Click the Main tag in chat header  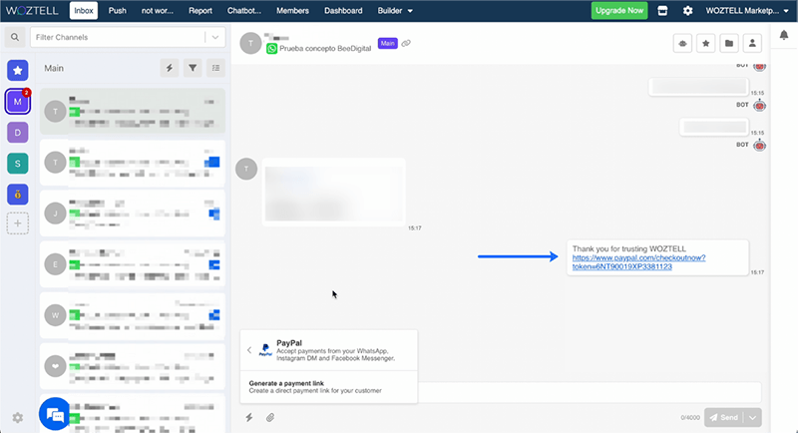click(x=388, y=43)
